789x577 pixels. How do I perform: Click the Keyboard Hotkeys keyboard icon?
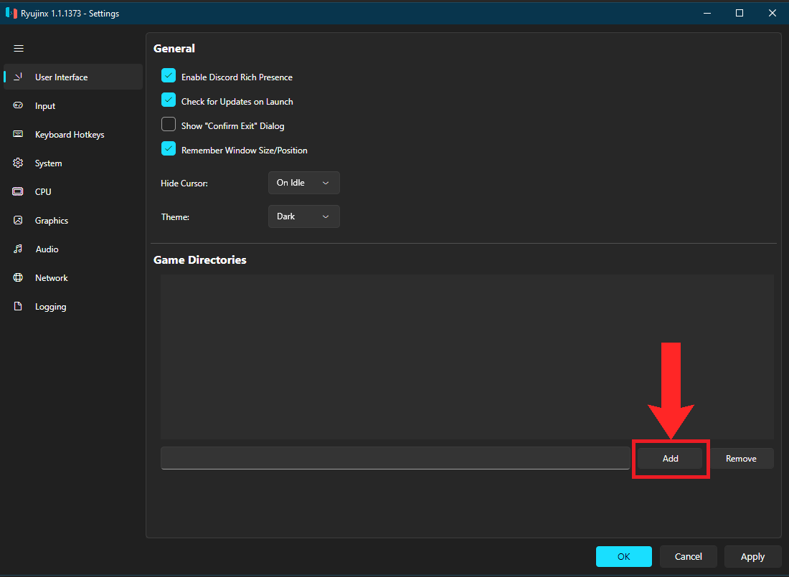click(18, 134)
